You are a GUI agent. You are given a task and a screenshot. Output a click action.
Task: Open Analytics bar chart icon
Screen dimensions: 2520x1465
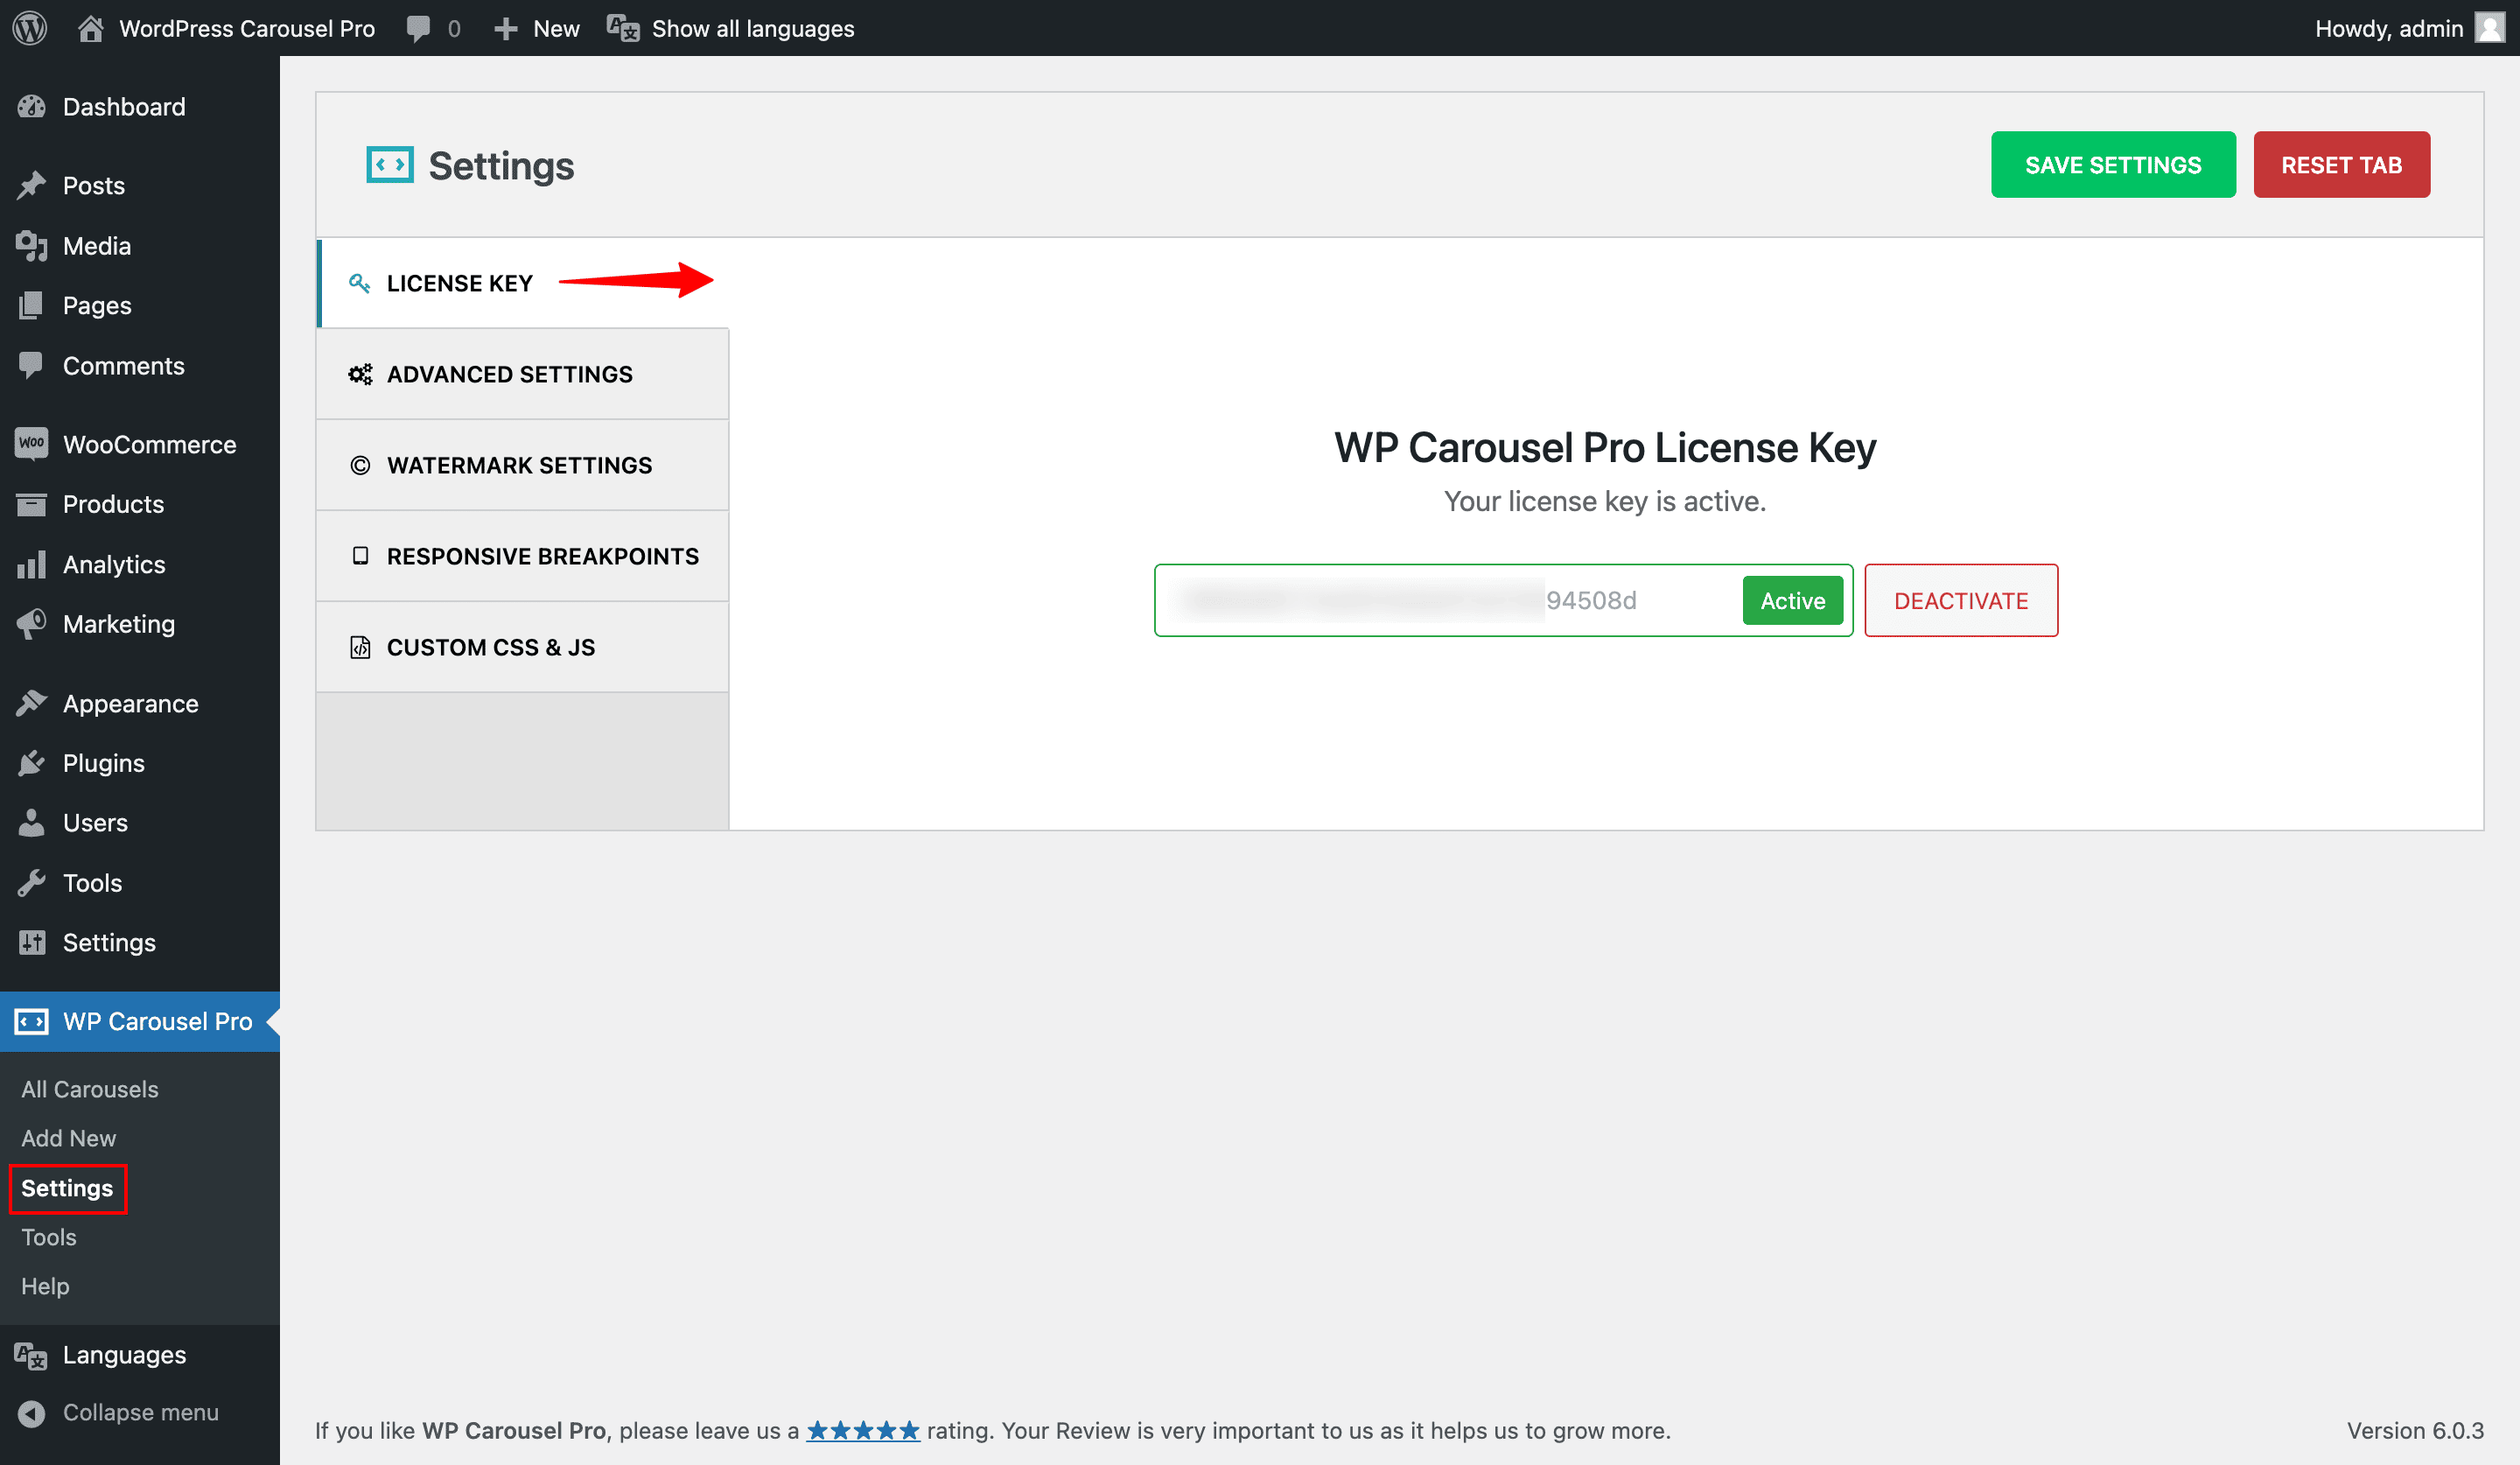click(x=31, y=564)
